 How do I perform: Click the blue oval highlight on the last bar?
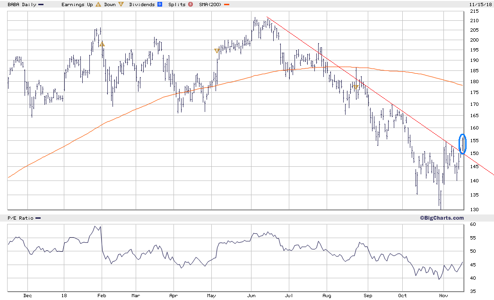click(x=462, y=144)
